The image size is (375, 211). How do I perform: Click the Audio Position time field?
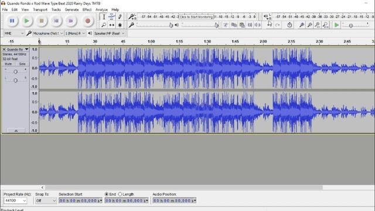175,200
